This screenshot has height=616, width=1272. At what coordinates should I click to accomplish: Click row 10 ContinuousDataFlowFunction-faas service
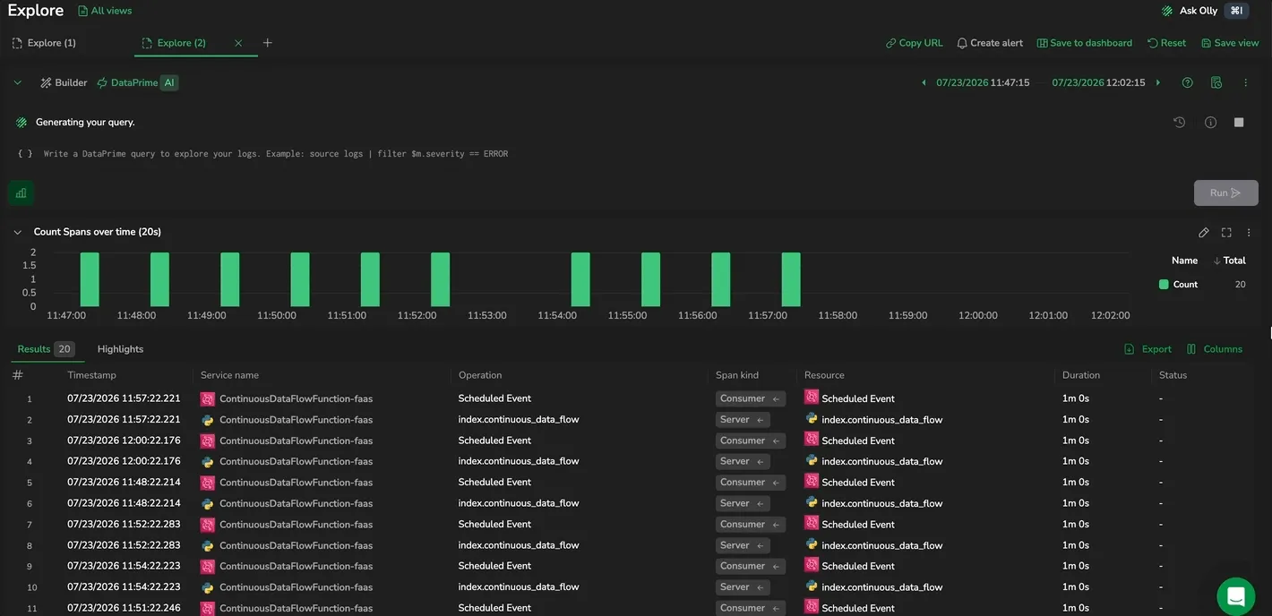pyautogui.click(x=296, y=587)
